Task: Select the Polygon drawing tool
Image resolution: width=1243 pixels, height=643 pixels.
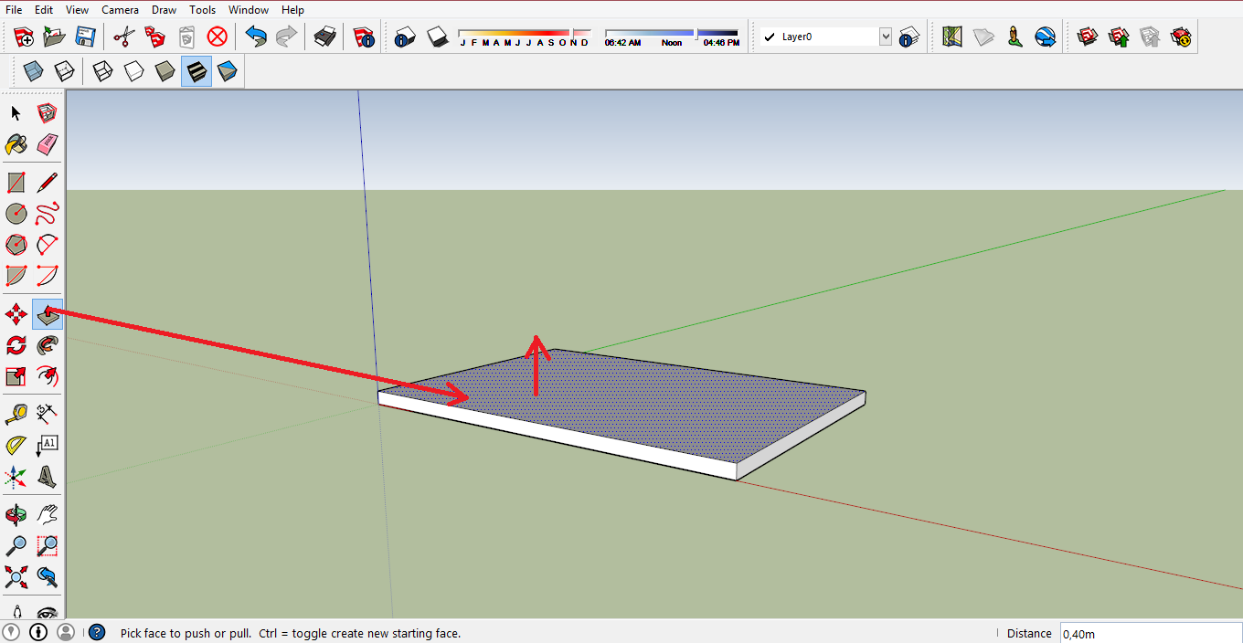Action: point(16,245)
